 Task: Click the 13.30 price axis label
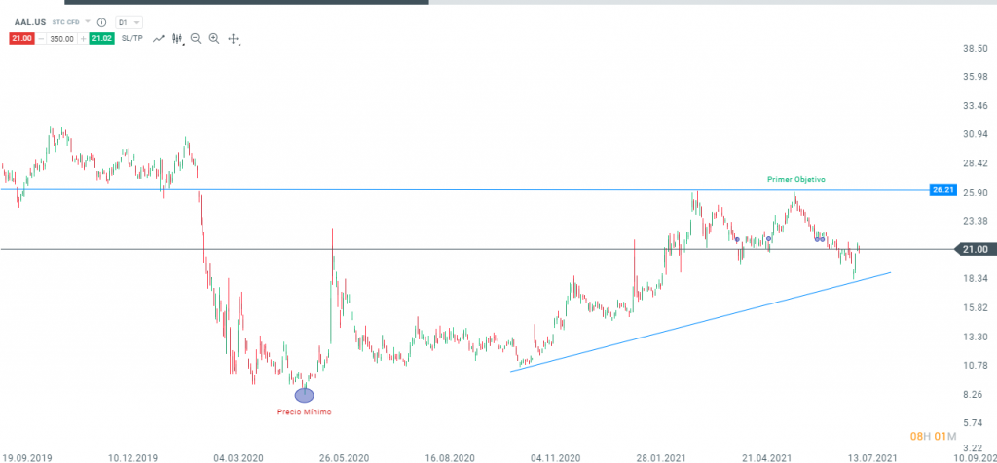point(975,337)
